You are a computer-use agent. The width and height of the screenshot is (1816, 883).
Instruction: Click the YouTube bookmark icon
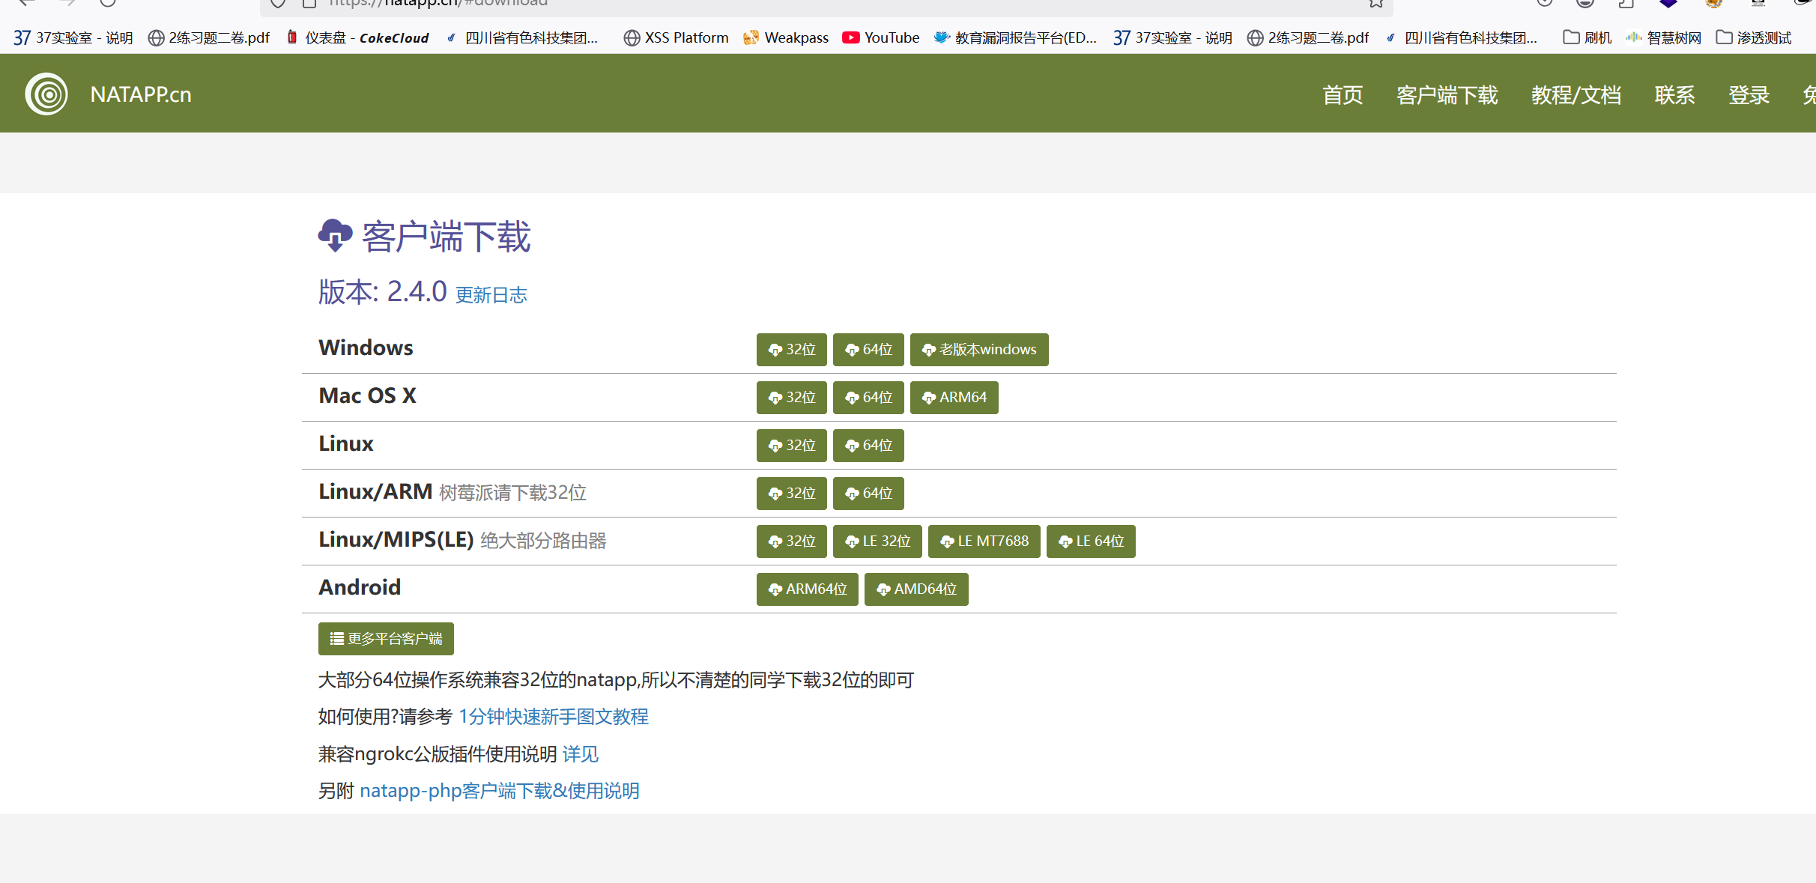pos(850,37)
